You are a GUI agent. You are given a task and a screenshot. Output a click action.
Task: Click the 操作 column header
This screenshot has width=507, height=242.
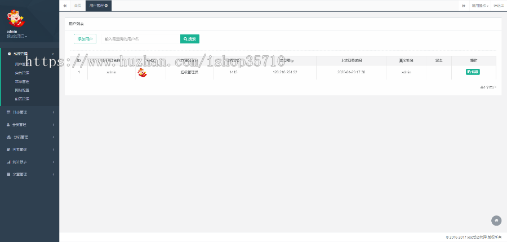(x=474, y=60)
